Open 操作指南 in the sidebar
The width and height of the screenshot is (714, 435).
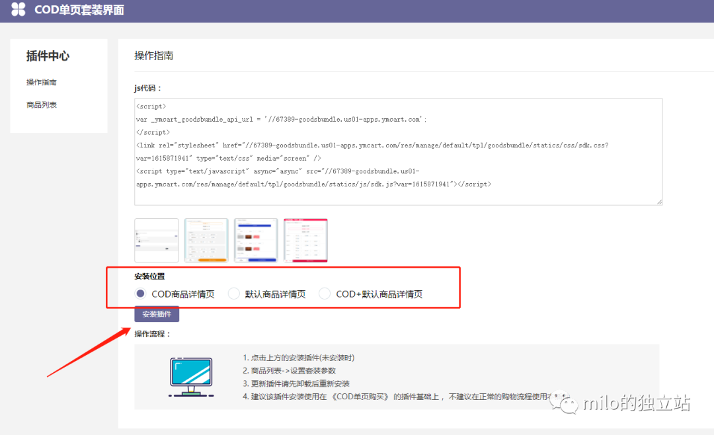(42, 82)
